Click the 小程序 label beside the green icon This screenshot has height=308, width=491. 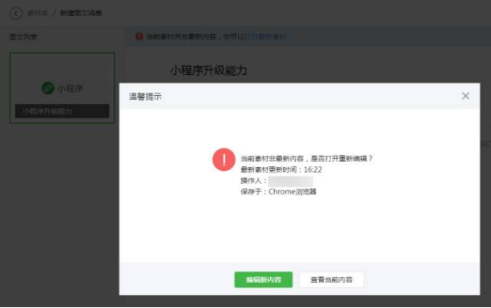pyautogui.click(x=70, y=89)
